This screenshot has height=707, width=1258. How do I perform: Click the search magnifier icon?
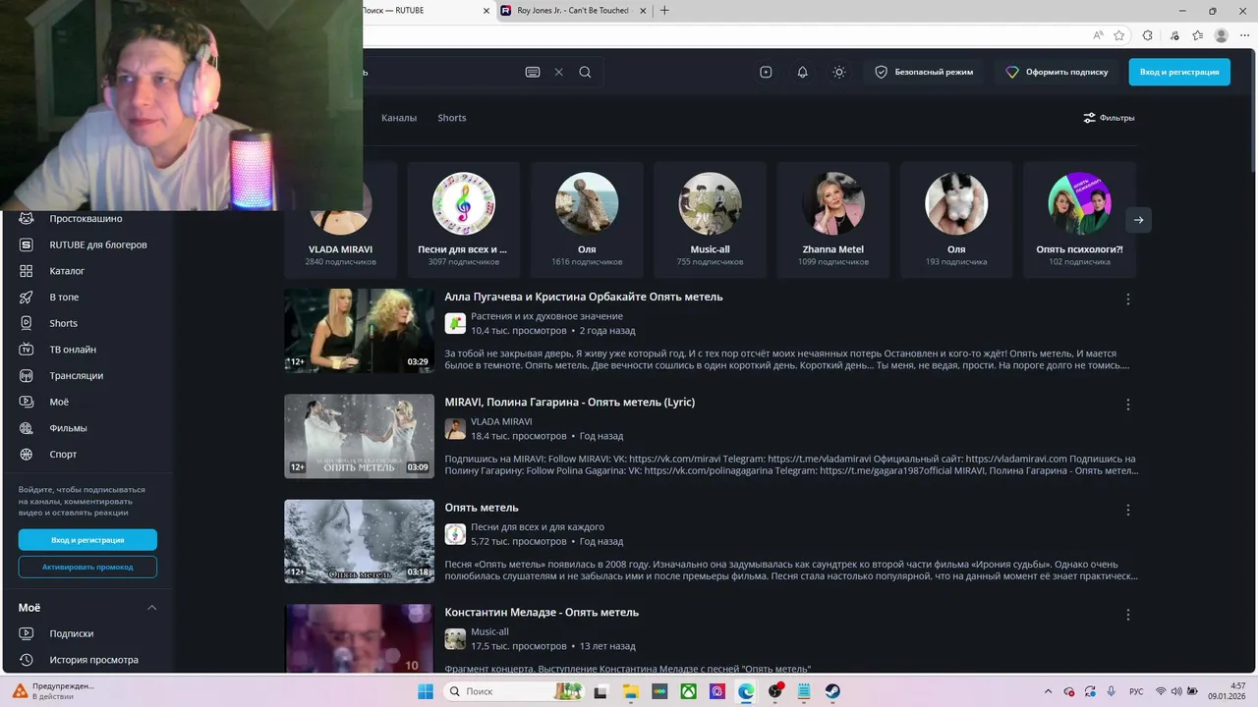tap(585, 72)
